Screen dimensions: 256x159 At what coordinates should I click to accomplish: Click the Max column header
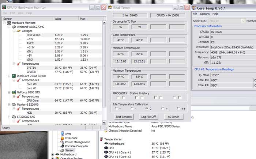click(x=91, y=18)
